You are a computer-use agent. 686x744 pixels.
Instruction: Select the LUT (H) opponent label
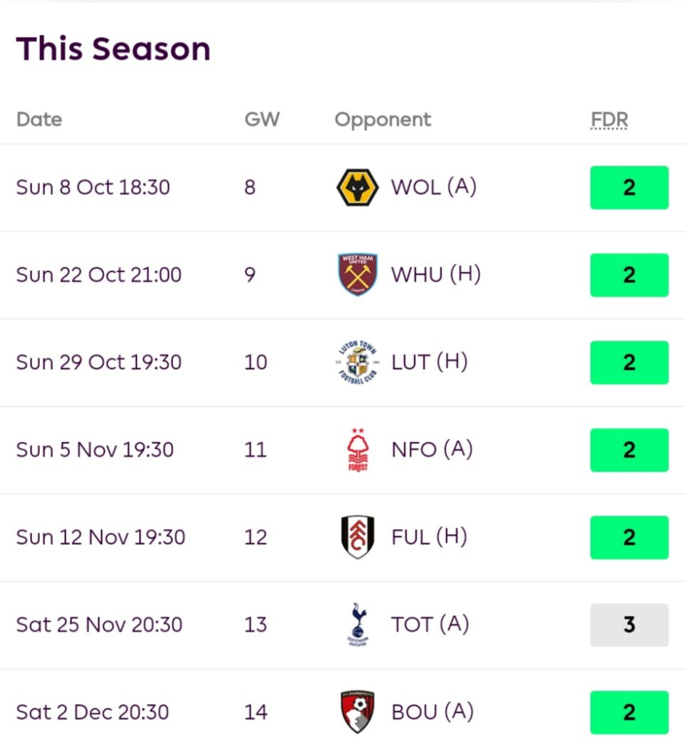pyautogui.click(x=429, y=362)
